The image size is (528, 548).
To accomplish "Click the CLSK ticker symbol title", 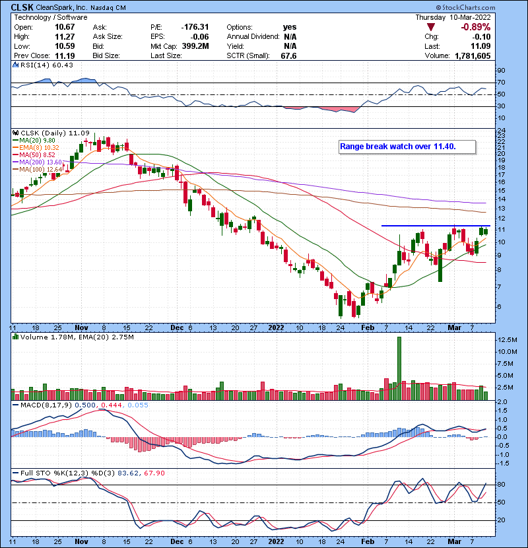I will [22, 7].
